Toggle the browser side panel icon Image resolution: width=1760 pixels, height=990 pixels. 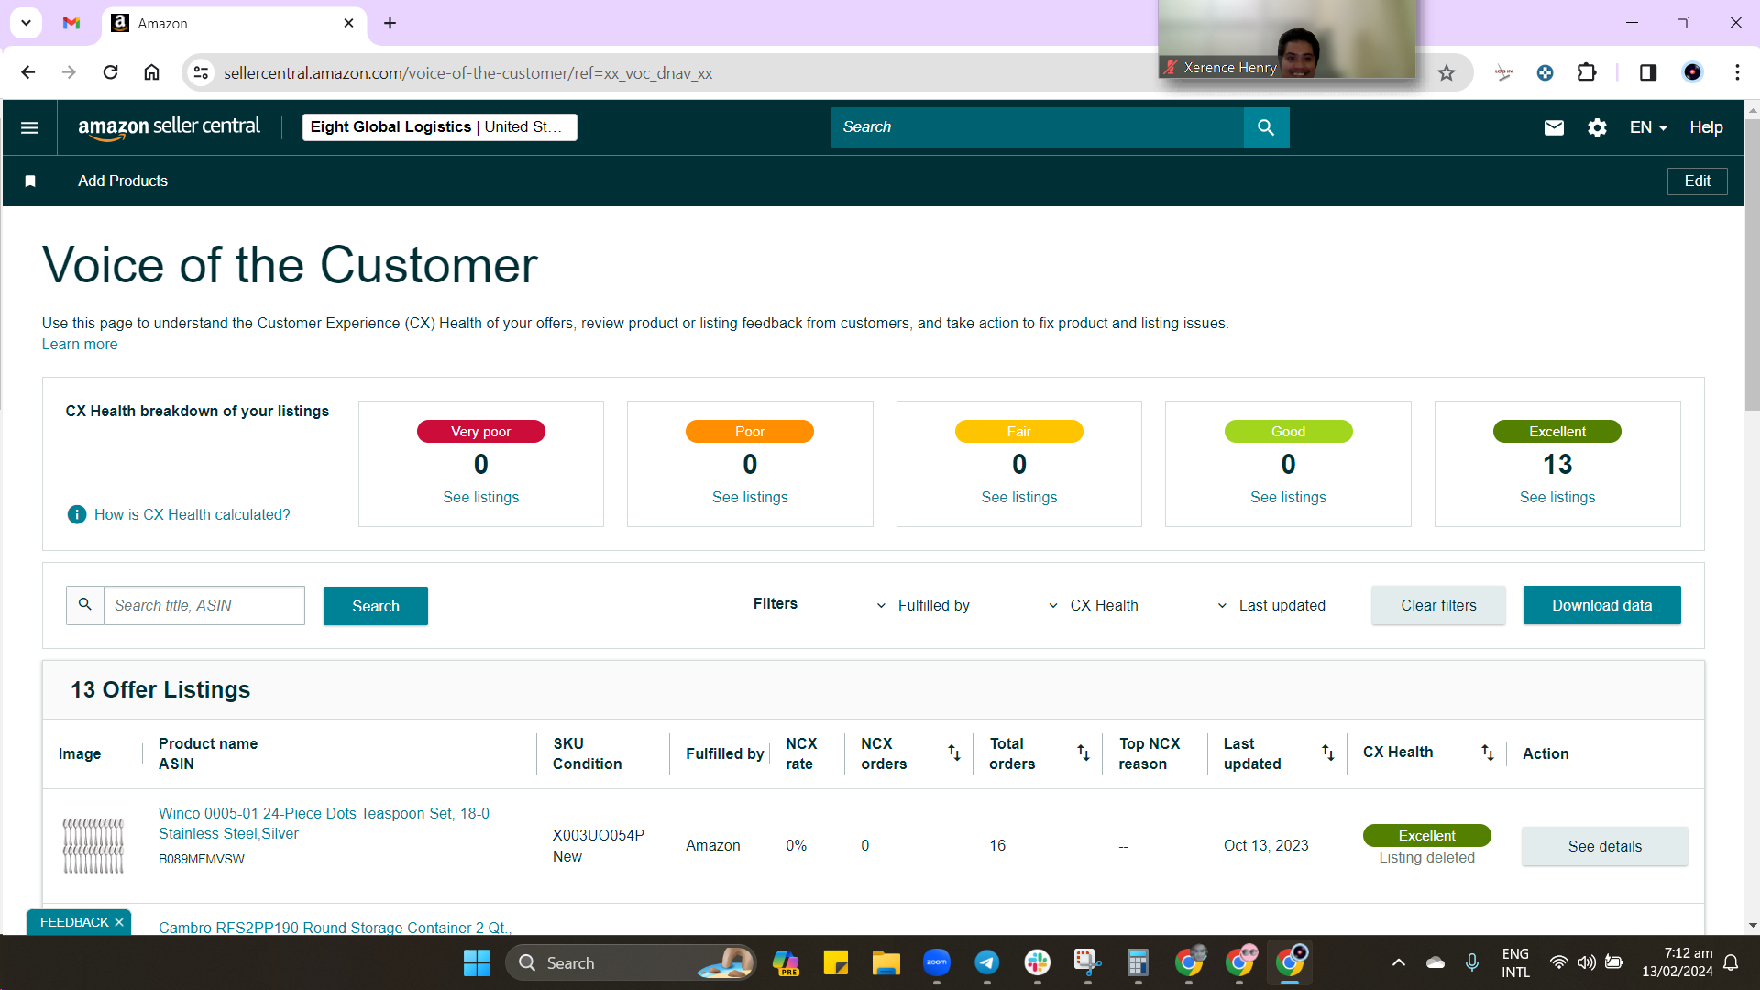(x=1648, y=72)
